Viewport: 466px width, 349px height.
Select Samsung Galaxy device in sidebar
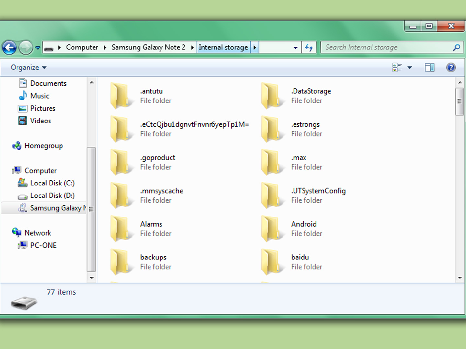point(44,208)
